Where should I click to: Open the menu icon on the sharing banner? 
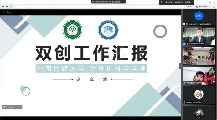point(124,2)
